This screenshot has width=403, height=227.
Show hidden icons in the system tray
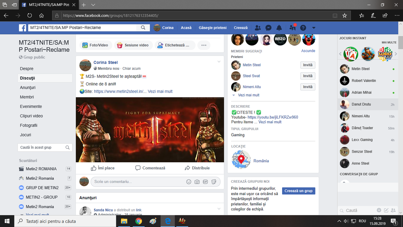[x=339, y=221]
